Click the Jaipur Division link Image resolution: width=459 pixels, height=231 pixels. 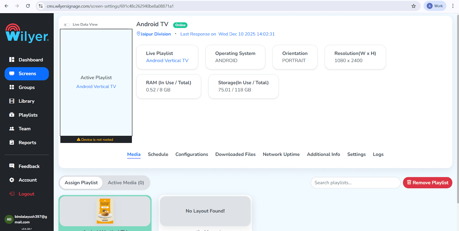click(156, 34)
